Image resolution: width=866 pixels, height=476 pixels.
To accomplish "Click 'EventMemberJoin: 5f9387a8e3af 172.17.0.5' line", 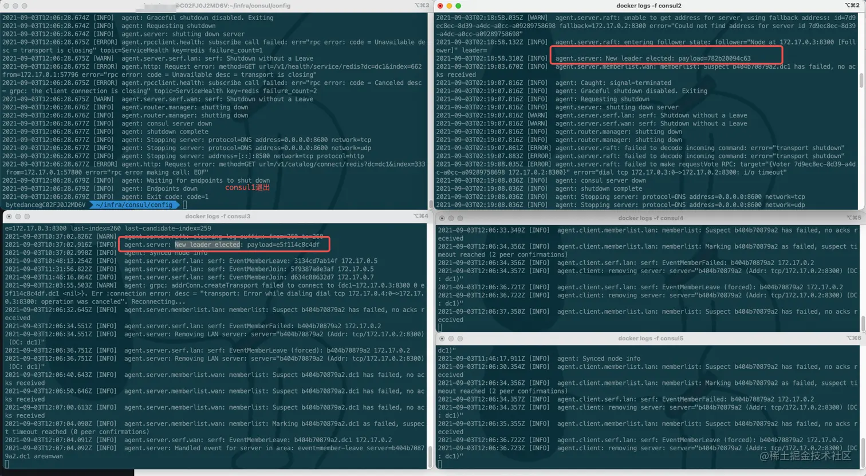I will tap(301, 269).
